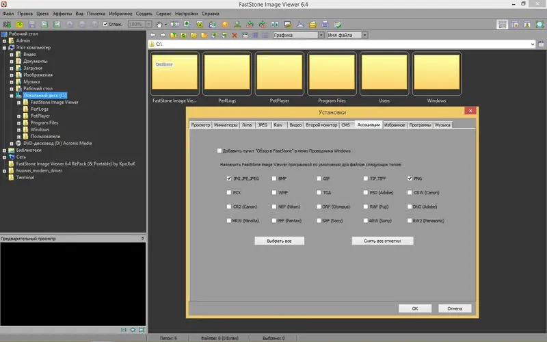
Task: Expand the DVD-дисковод (D:) node
Action: [12, 144]
